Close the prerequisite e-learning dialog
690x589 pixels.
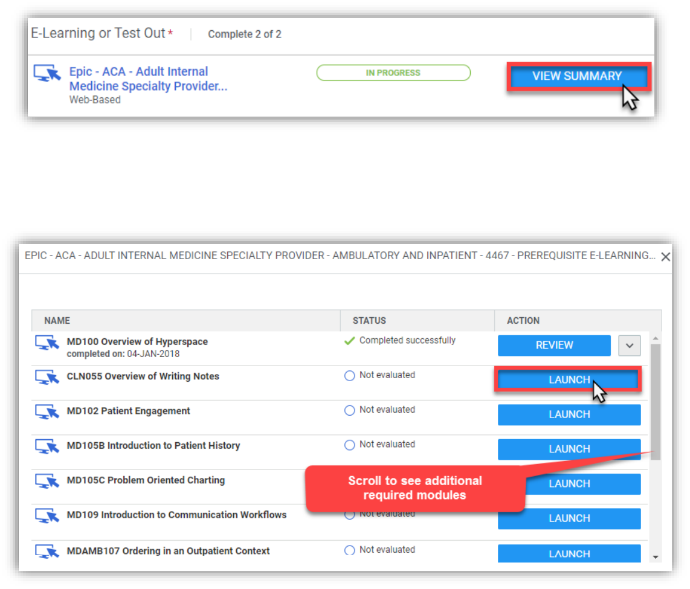pyautogui.click(x=665, y=257)
